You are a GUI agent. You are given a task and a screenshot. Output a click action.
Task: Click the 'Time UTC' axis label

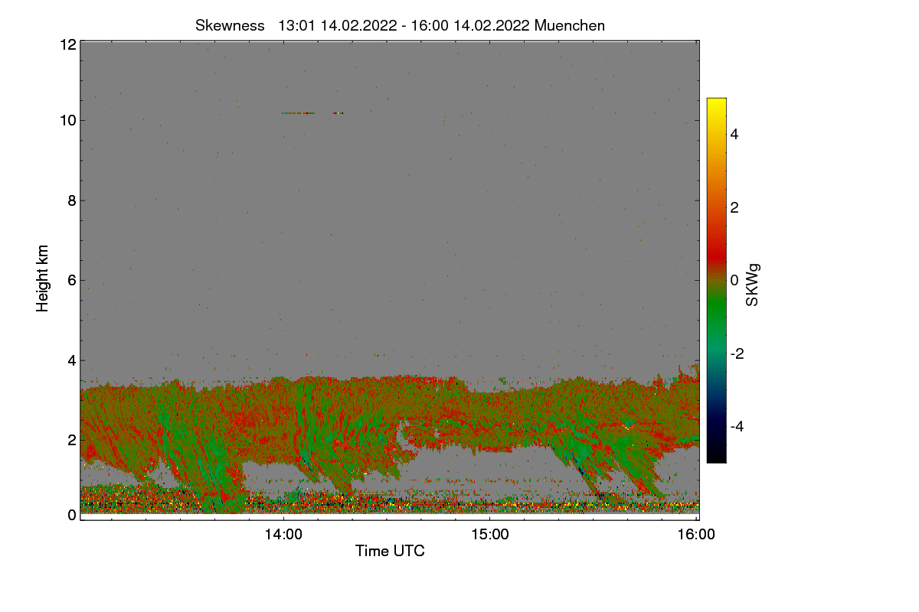click(x=390, y=551)
